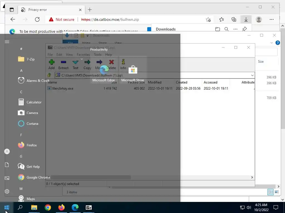Add this page to favorites star

tap(208, 20)
